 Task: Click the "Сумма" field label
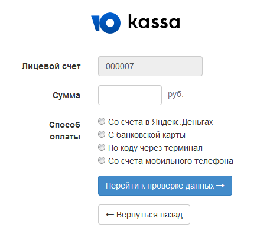tap(66, 95)
